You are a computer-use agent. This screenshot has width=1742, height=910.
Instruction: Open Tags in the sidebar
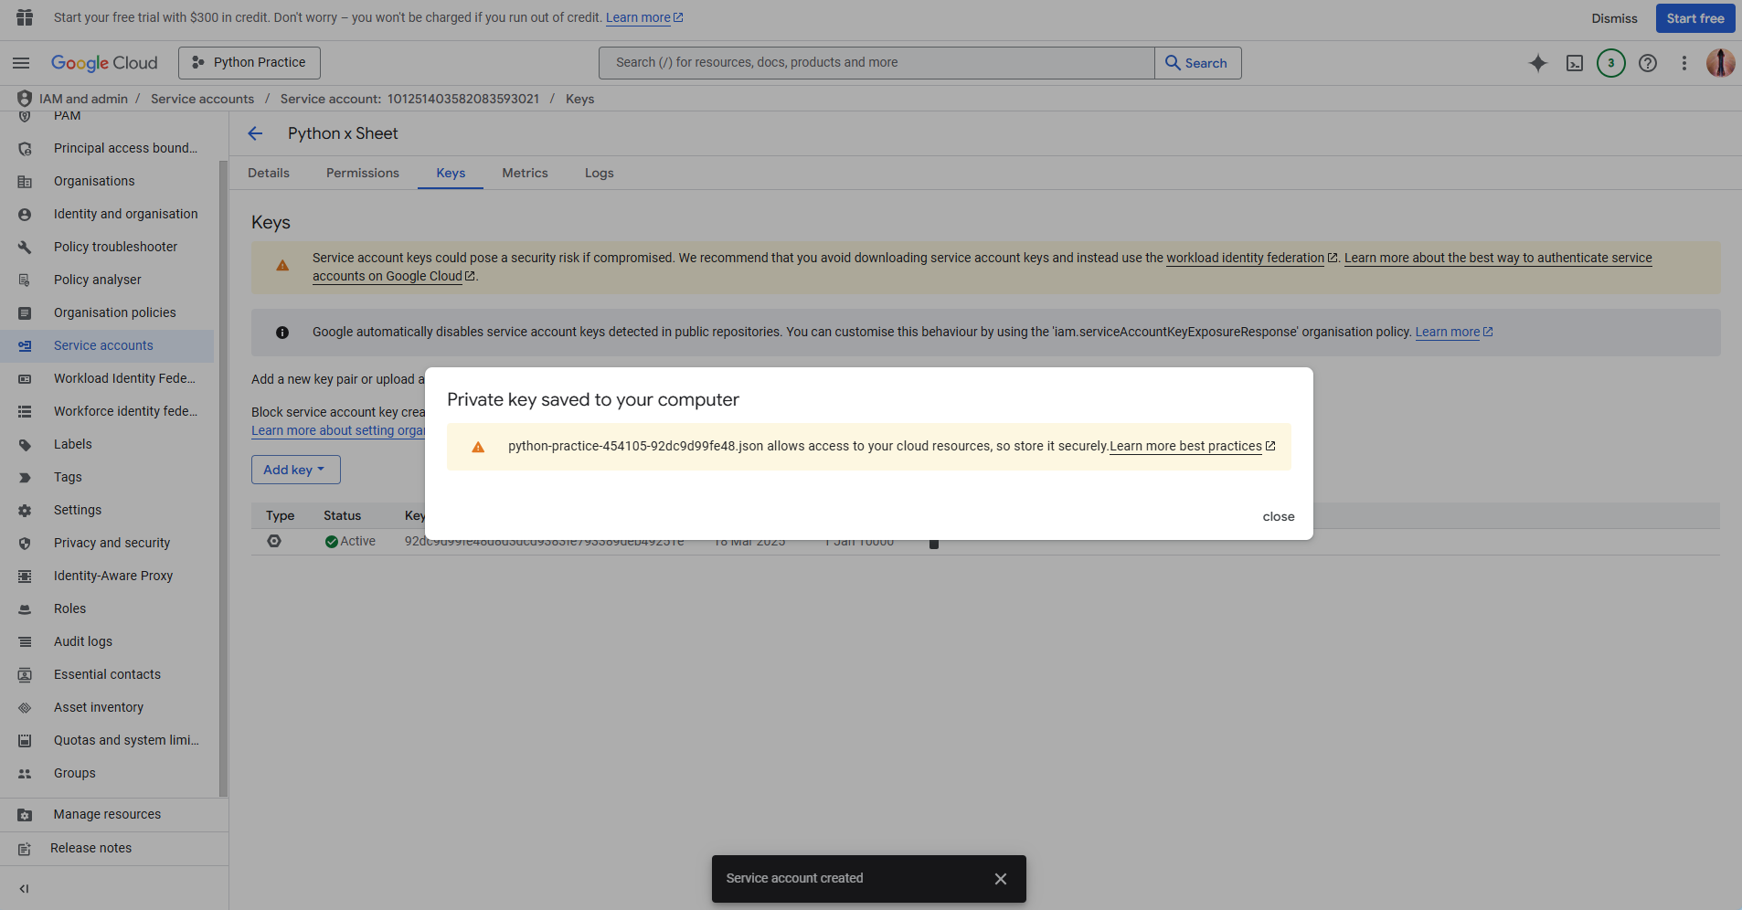(107, 477)
